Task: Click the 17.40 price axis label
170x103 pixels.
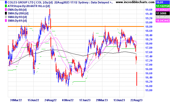Action: [149, 56]
